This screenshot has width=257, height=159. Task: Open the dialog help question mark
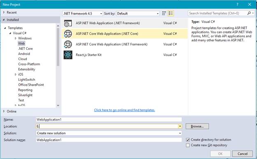click(237, 5)
